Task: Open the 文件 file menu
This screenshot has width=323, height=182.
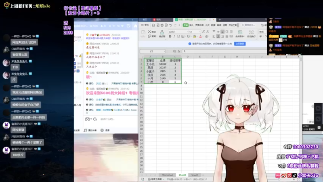Action: 145,25
